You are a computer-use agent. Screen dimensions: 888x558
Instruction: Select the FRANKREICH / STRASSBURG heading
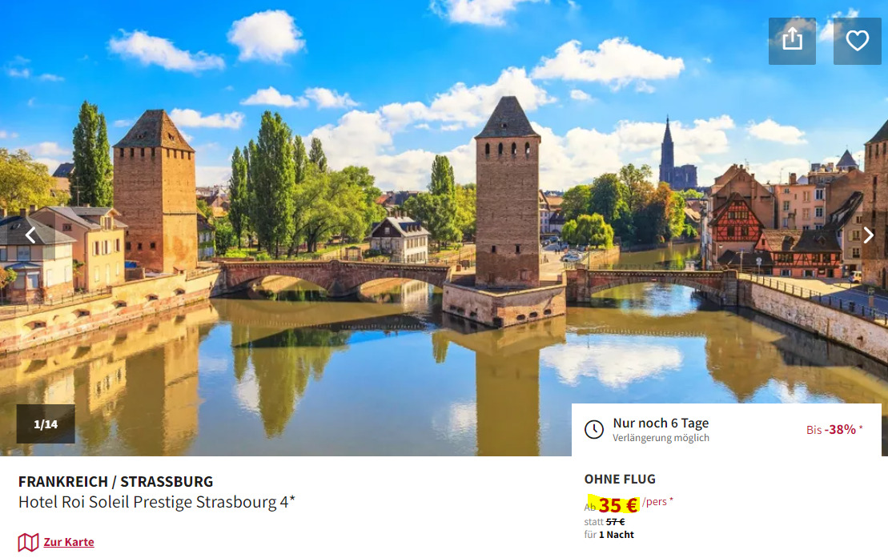[115, 481]
